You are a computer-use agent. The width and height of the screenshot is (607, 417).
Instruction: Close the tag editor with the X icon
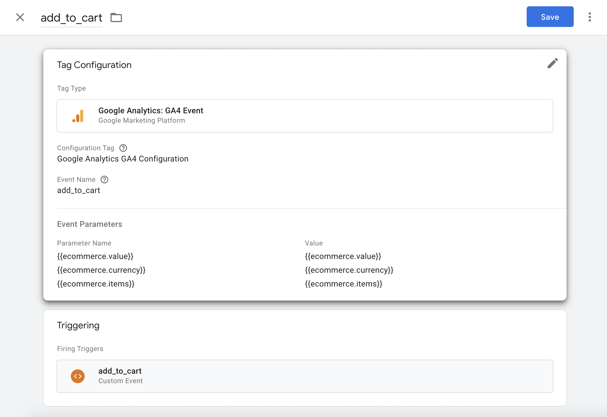tap(20, 17)
